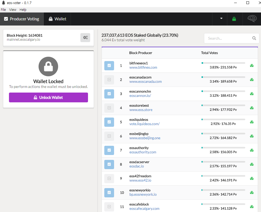Toggle vote checkbox for eosdacserver

(109, 164)
